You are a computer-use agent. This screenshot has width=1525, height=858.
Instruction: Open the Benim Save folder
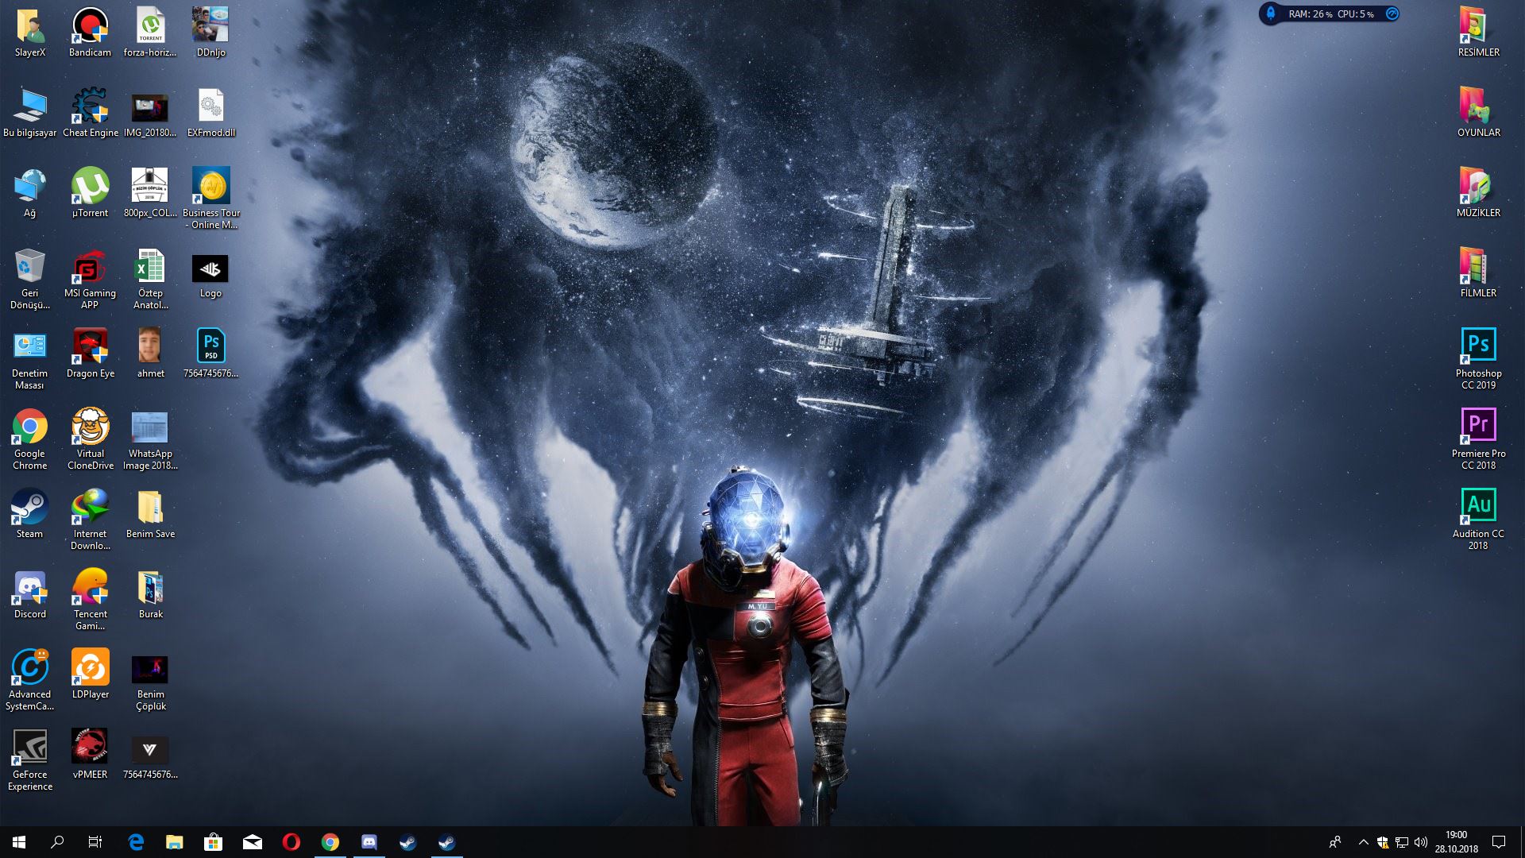pyautogui.click(x=150, y=513)
